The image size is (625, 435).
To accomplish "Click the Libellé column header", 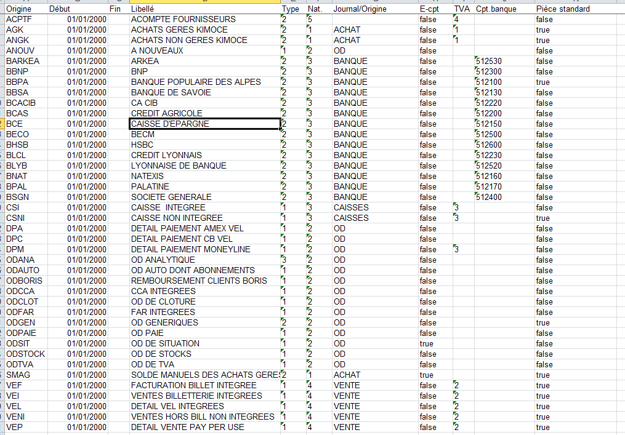I will [143, 9].
